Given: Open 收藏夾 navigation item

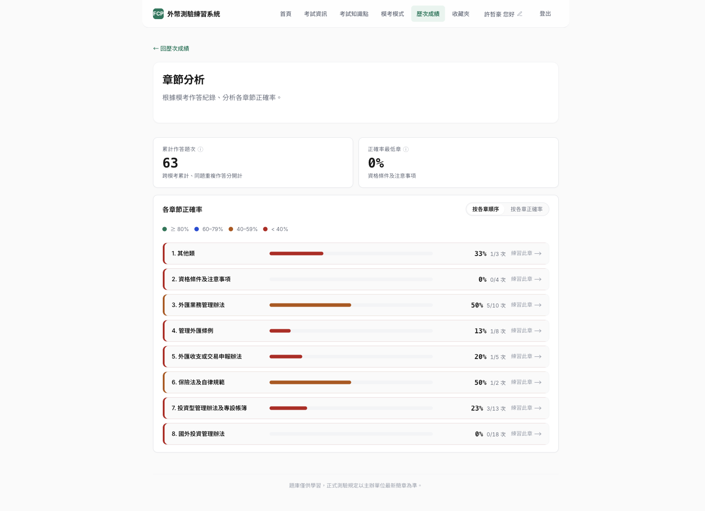Looking at the screenshot, I should (461, 14).
